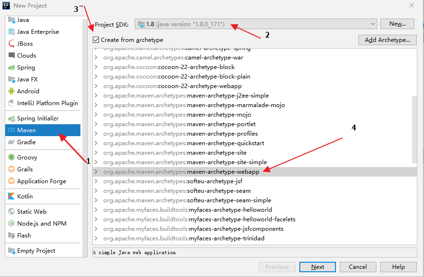Select the Maven project type label

(x=27, y=130)
